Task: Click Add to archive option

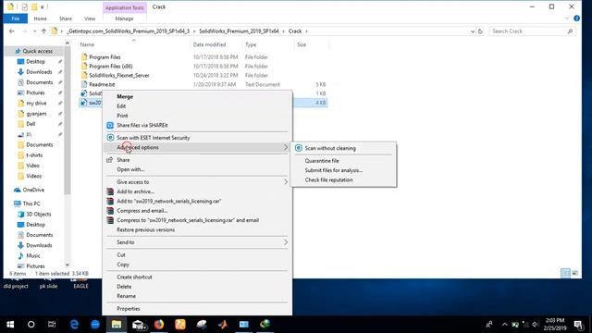Action: click(x=135, y=191)
